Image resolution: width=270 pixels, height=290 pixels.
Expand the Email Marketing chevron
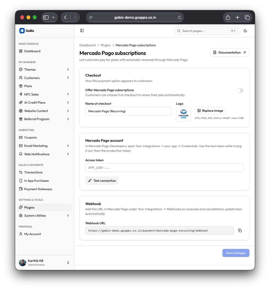(68, 146)
